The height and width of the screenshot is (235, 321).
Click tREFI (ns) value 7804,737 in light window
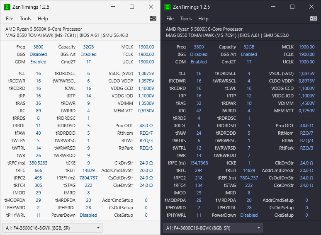click(88, 178)
